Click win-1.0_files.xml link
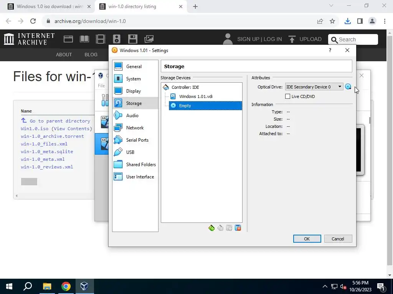The width and height of the screenshot is (393, 294). pyautogui.click(x=44, y=144)
